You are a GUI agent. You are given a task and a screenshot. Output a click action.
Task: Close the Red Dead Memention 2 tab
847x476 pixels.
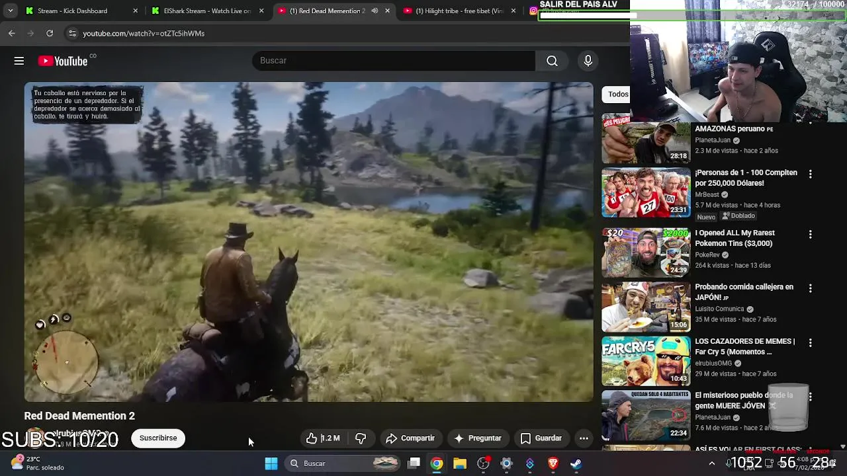point(388,11)
